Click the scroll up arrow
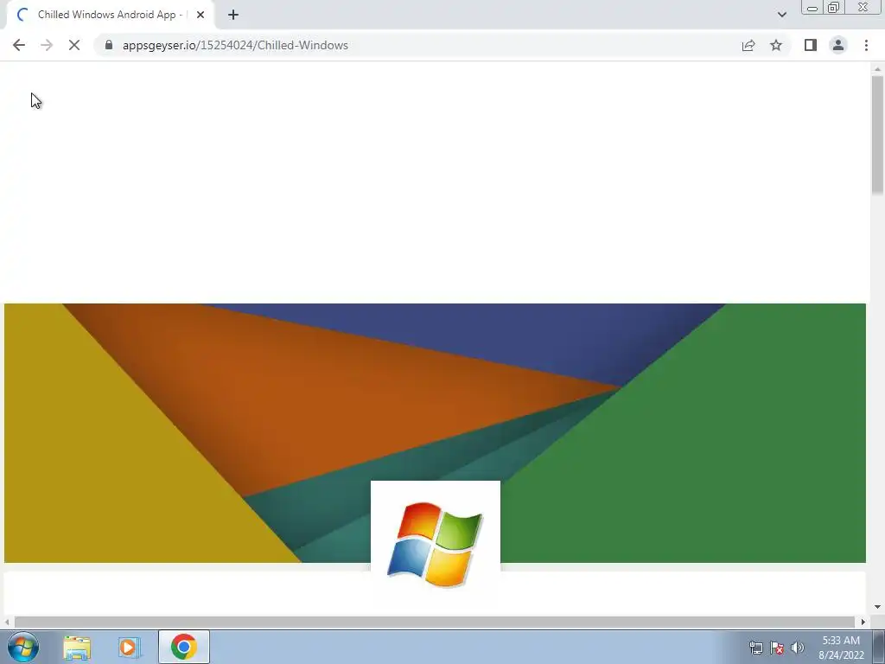This screenshot has height=664, width=885. (x=877, y=69)
